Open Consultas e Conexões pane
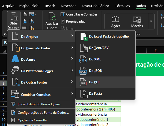164x126 pixels. 79,14
